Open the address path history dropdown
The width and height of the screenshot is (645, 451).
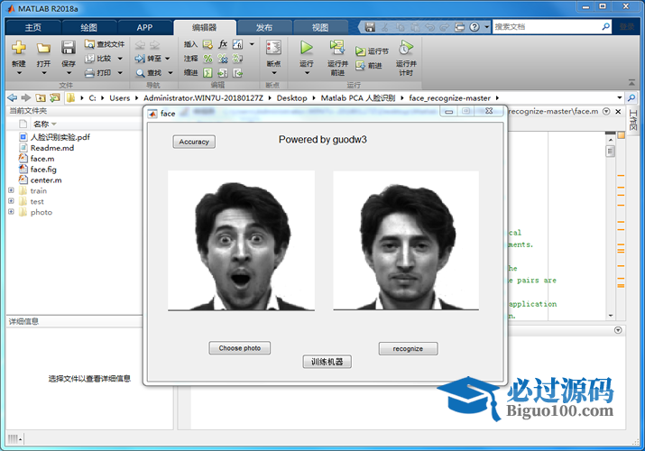[619, 97]
